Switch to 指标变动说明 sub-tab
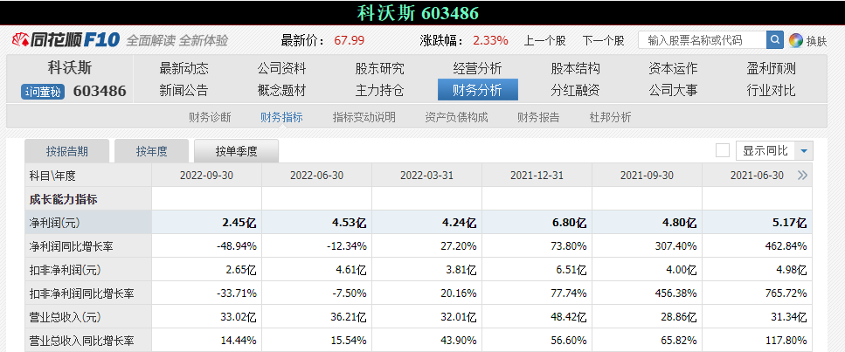Viewport: 845px width, 352px height. (364, 117)
